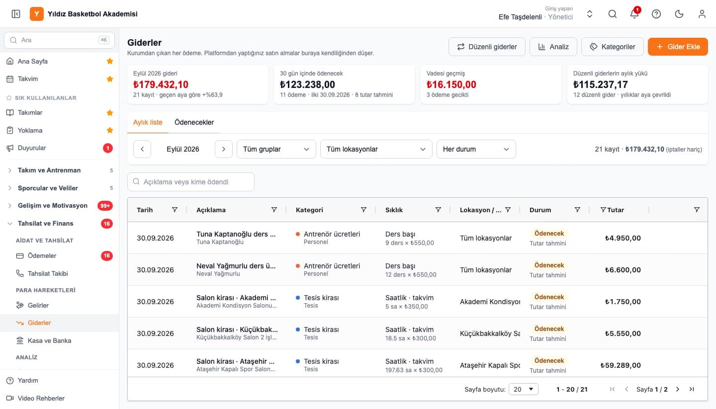This screenshot has height=409, width=716.
Task: Open Kategoriler button
Action: pos(612,47)
